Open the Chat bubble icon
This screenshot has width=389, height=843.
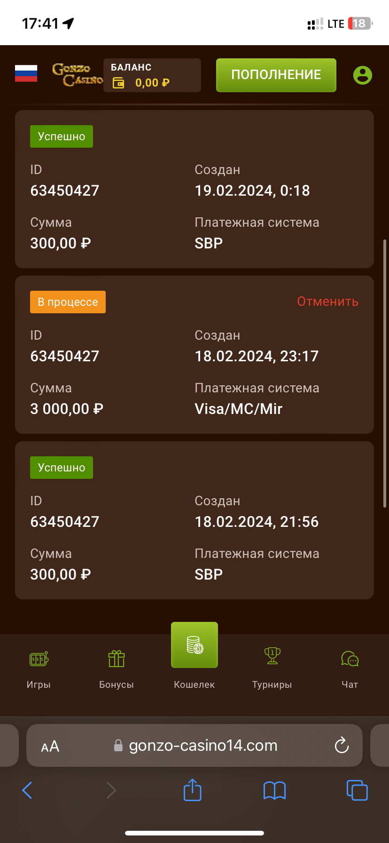click(350, 659)
